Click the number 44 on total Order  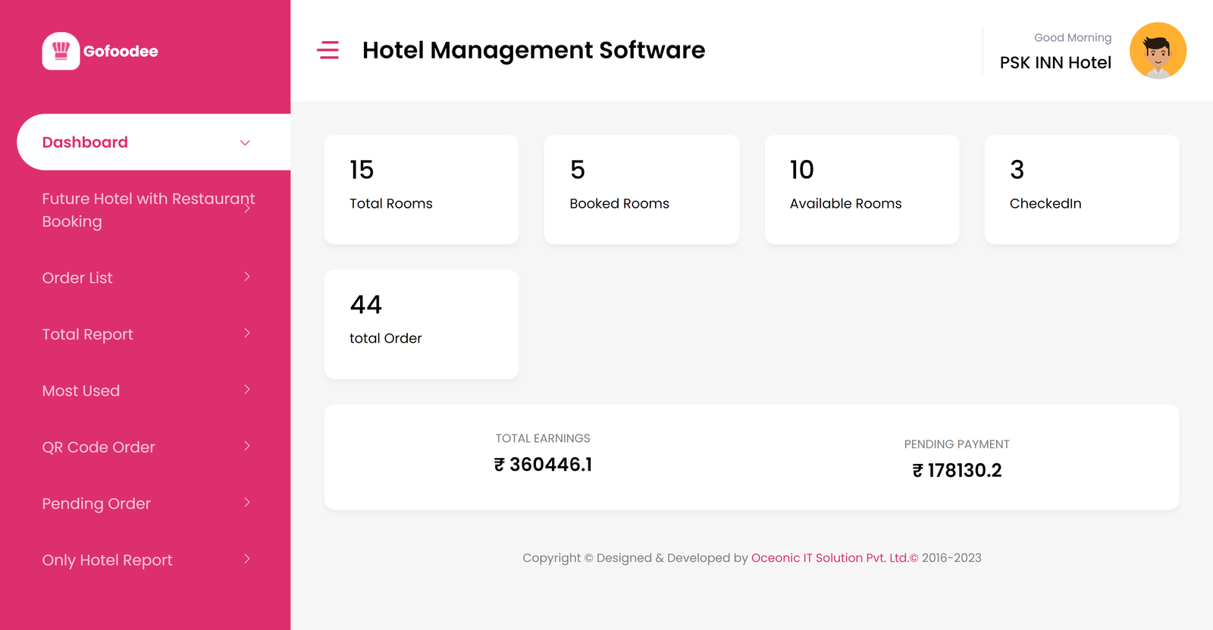pyautogui.click(x=365, y=305)
